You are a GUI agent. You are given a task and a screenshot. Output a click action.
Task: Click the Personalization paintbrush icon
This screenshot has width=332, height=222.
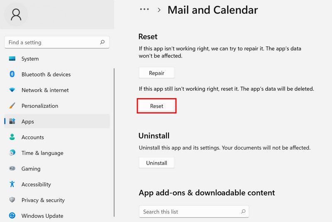coord(12,105)
